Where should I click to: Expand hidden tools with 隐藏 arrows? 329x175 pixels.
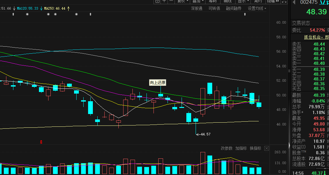pyautogui.click(x=273, y=1)
